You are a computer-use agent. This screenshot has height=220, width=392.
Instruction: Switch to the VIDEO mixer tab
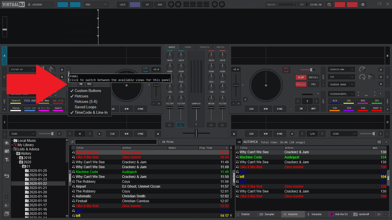point(188,47)
